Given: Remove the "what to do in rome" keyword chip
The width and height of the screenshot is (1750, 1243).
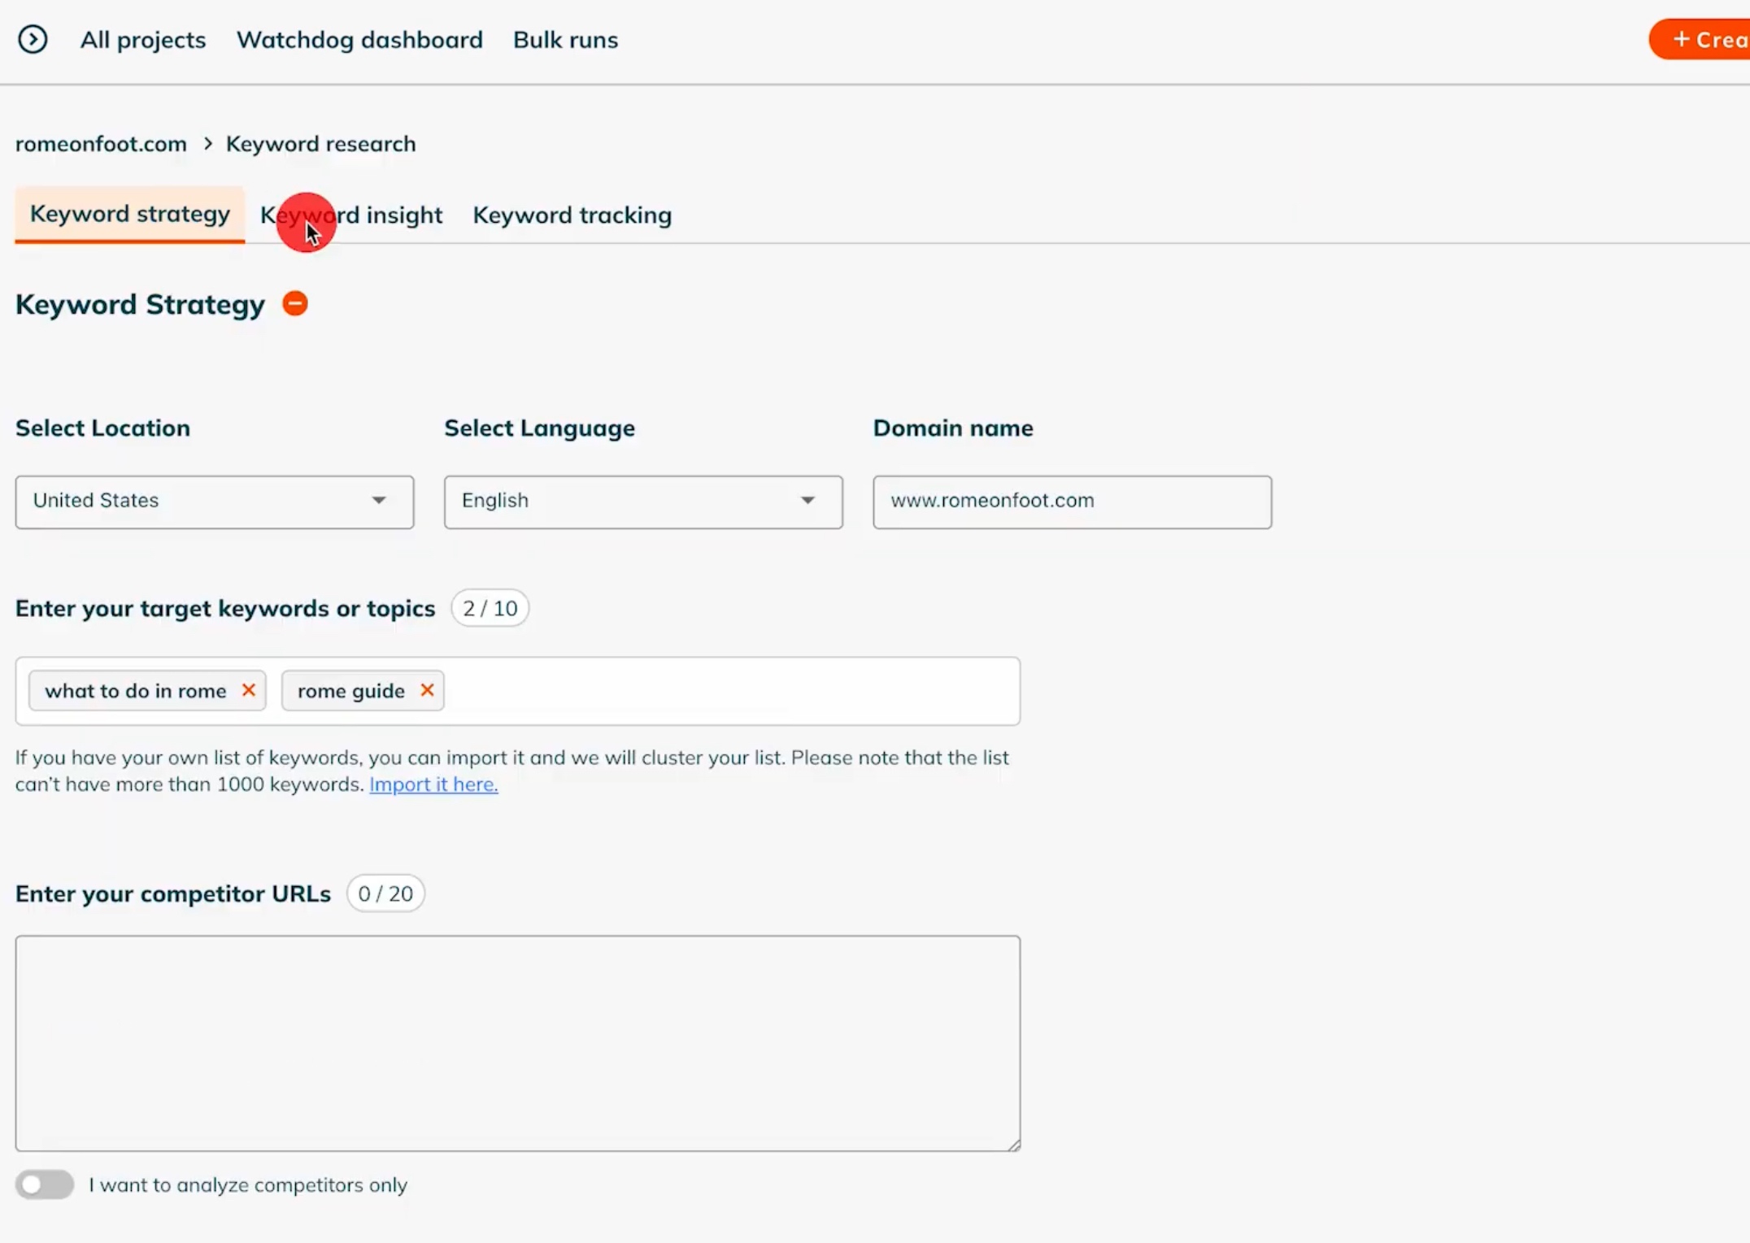Looking at the screenshot, I should 249,690.
